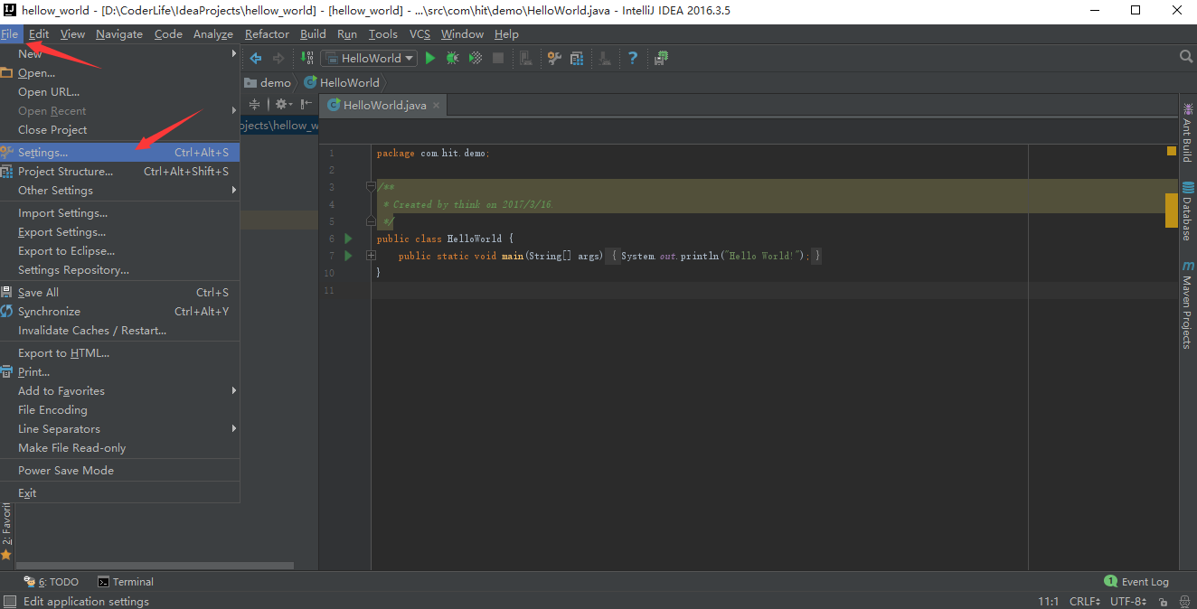The height and width of the screenshot is (609, 1197).
Task: Click the folded println code block on line 7
Action: click(715, 256)
